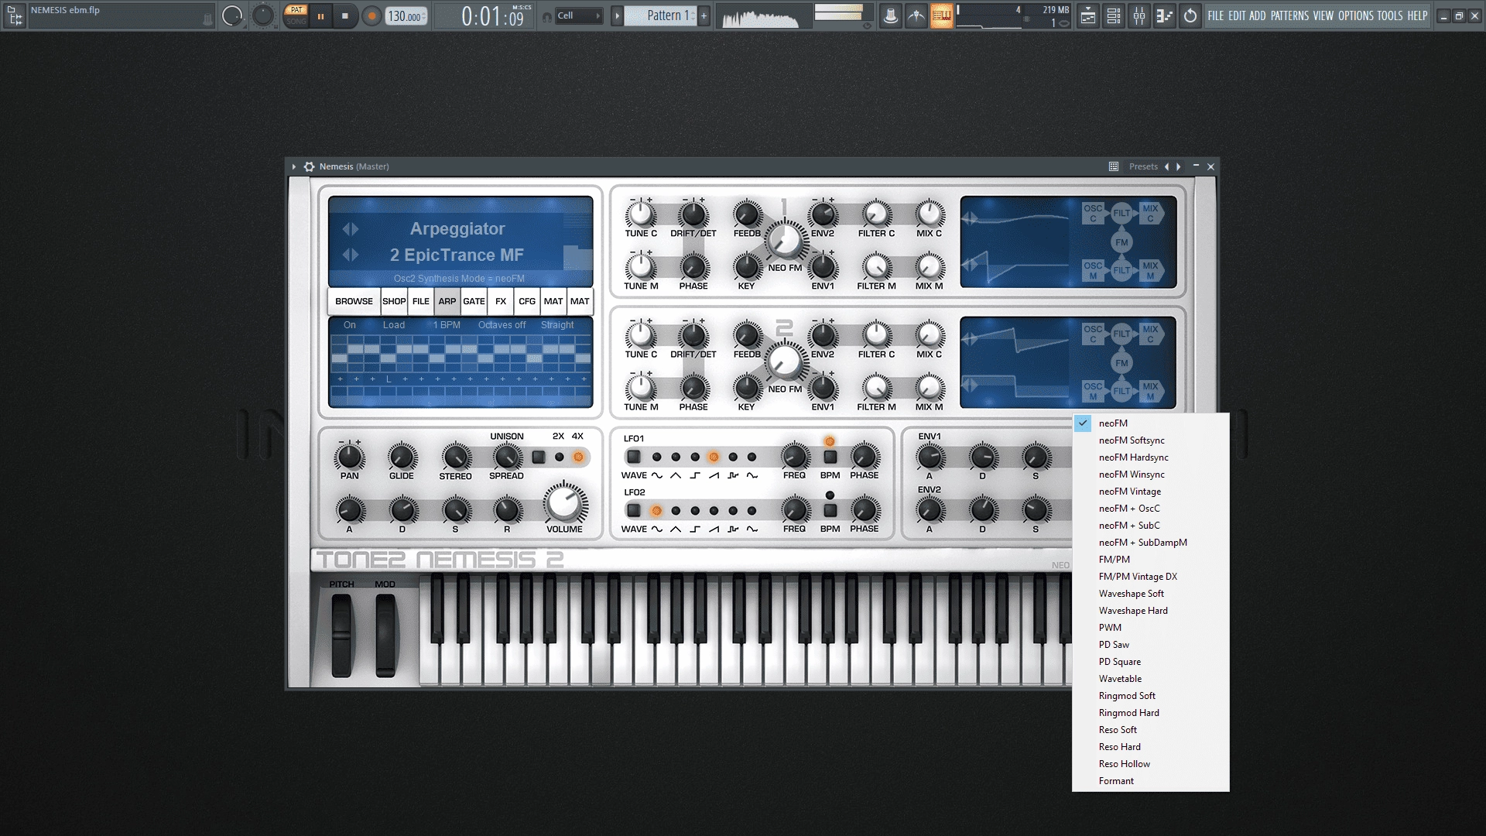Screen dimensions: 1486x836
Task: Click the VOLUME knob
Action: point(565,504)
